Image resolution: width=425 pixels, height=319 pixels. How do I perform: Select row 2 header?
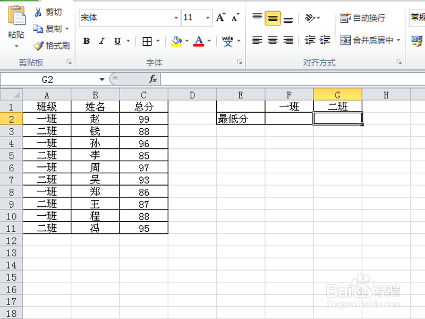(11, 119)
